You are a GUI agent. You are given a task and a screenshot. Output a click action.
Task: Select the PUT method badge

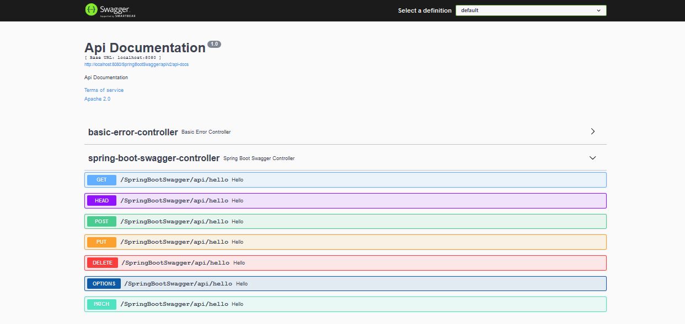[x=101, y=242]
